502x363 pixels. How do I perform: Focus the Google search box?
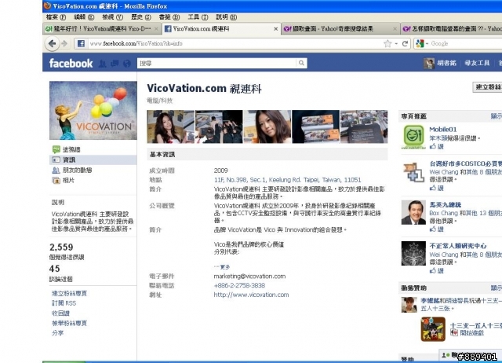tap(466, 44)
